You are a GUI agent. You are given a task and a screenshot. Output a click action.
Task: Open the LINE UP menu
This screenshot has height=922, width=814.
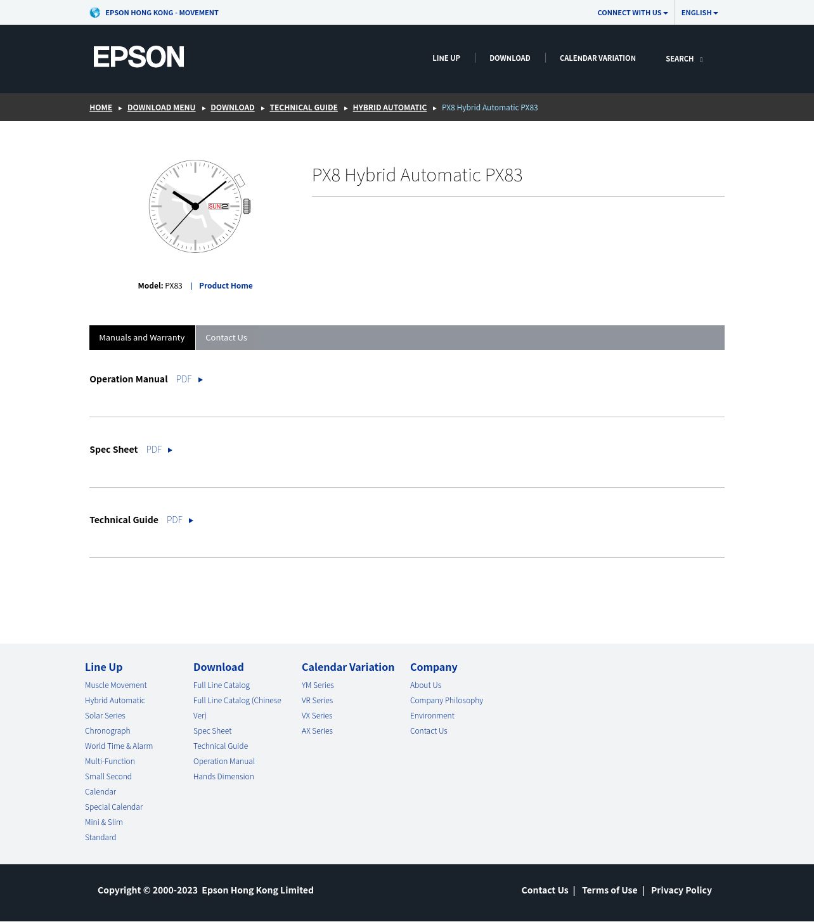tap(446, 58)
